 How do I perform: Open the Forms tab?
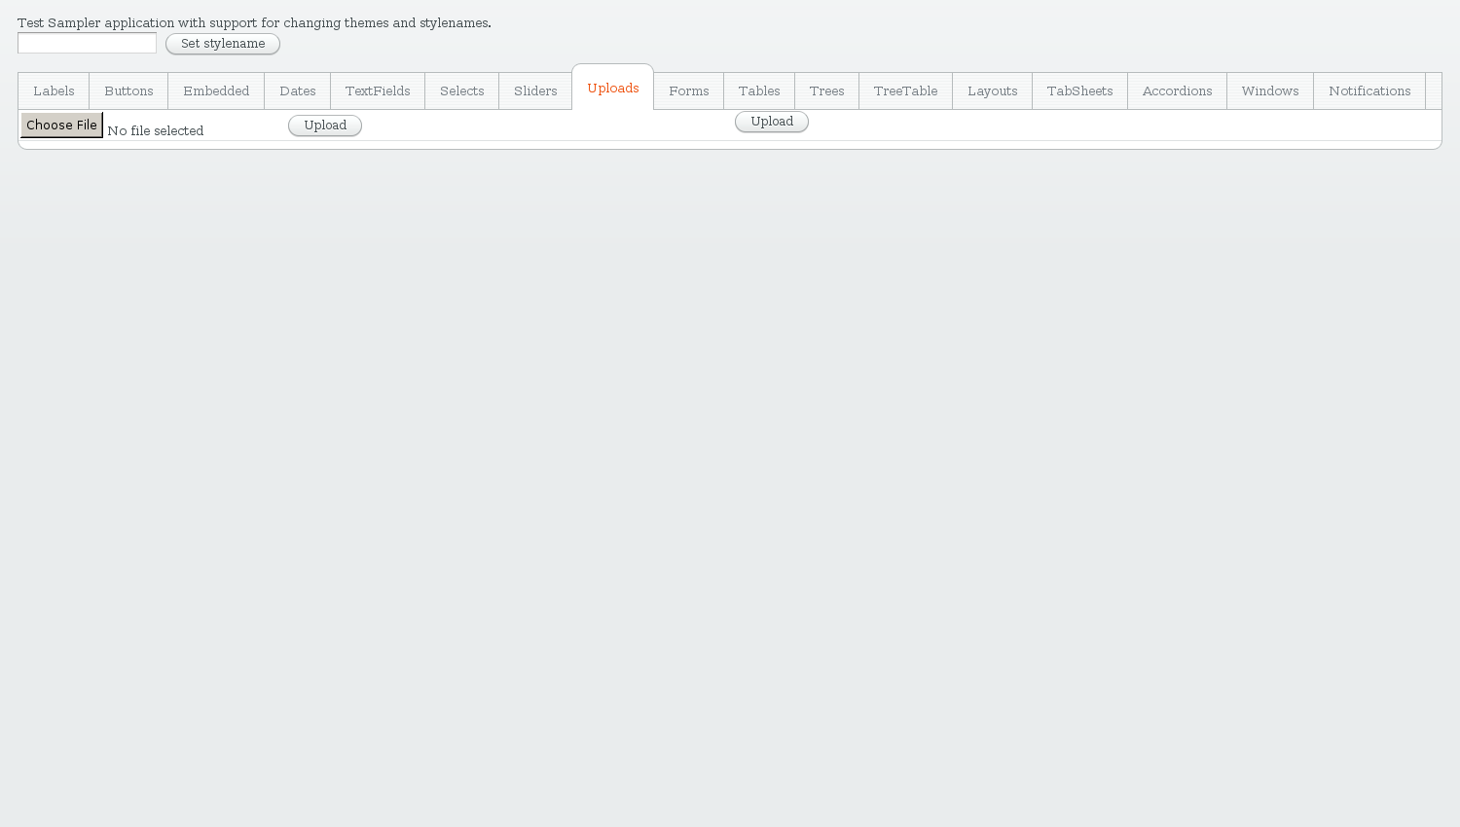[689, 91]
